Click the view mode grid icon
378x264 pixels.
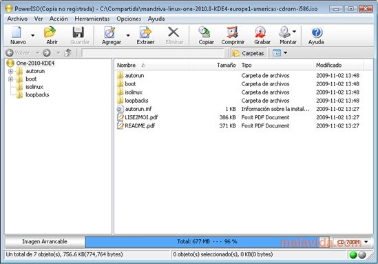(277, 53)
